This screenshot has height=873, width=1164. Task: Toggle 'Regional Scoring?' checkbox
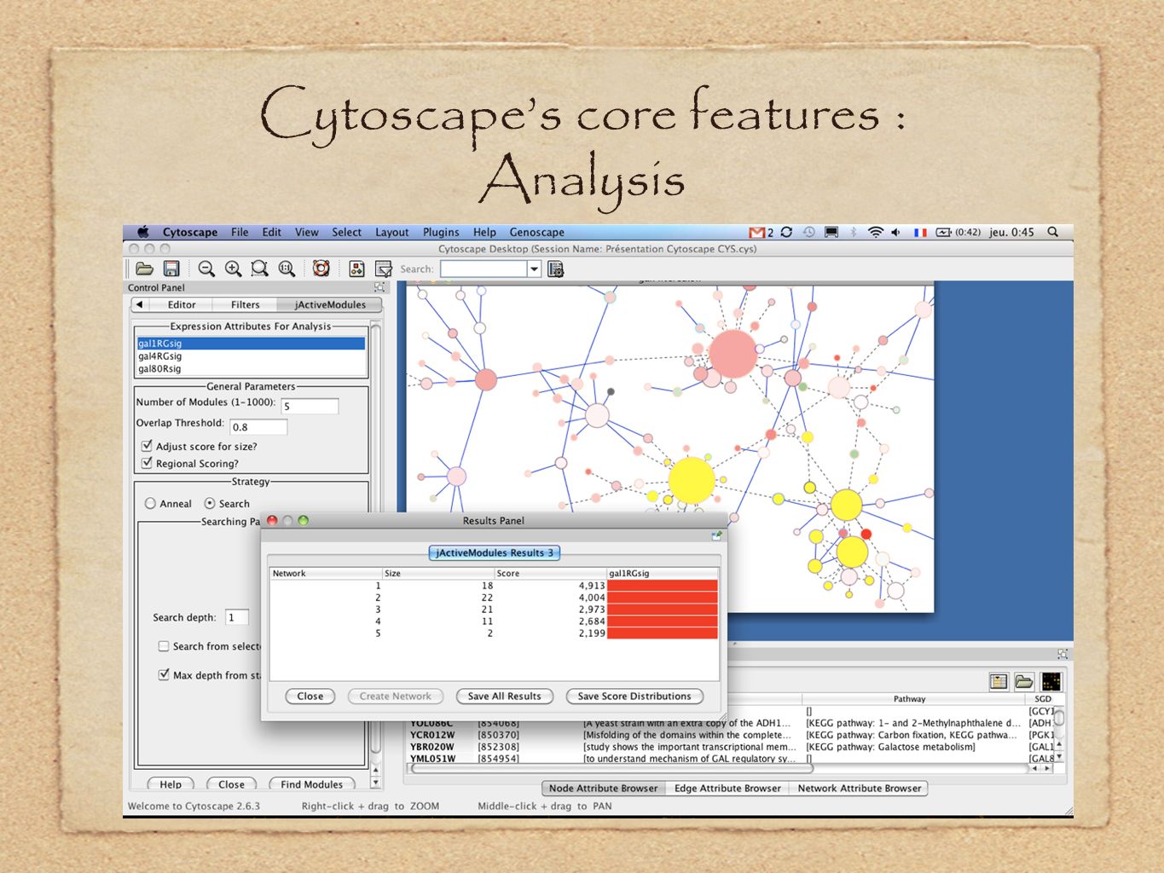pos(147,463)
